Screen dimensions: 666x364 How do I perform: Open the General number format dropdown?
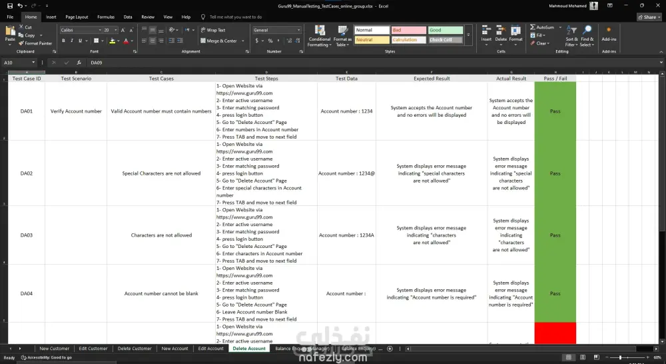(298, 30)
